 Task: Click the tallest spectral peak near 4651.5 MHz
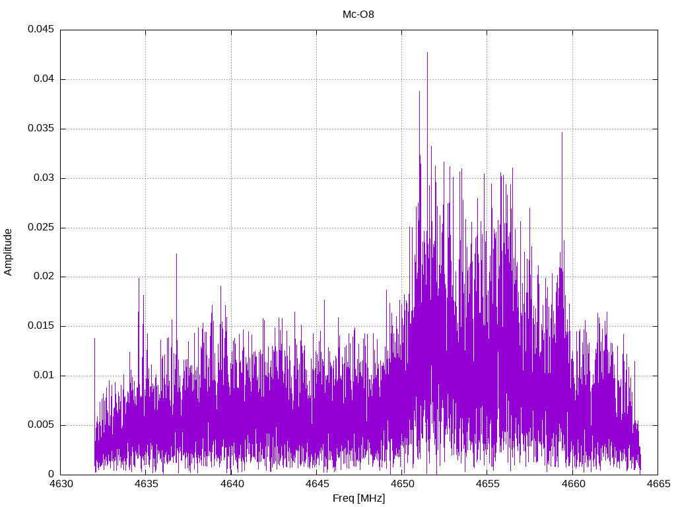[427, 53]
